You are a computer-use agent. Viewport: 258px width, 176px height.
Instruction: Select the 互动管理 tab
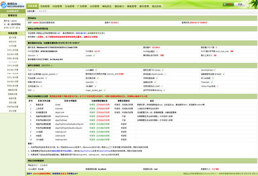(69, 6)
